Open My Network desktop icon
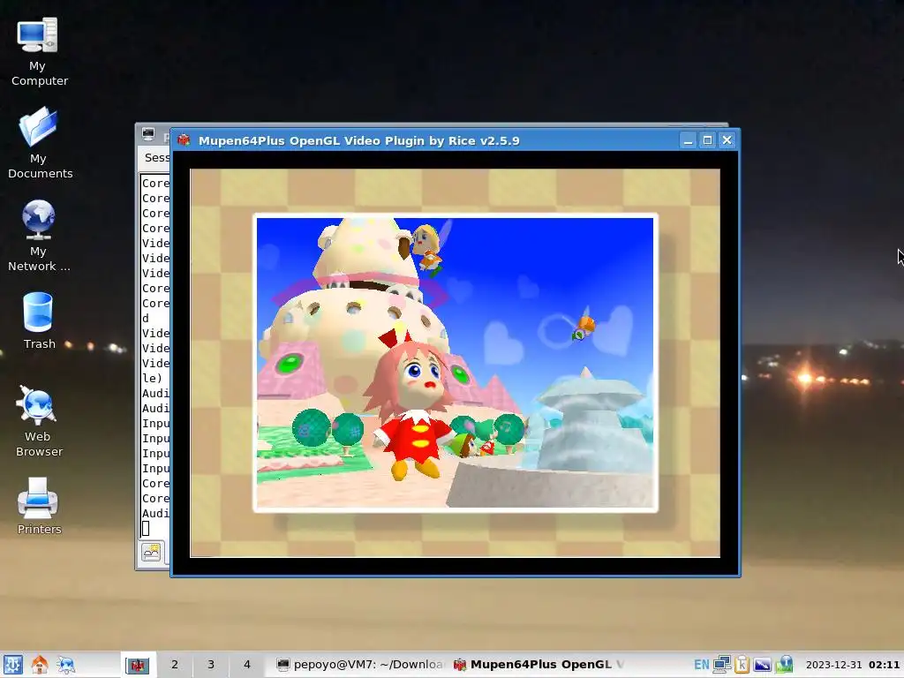The image size is (904, 678). click(x=39, y=236)
